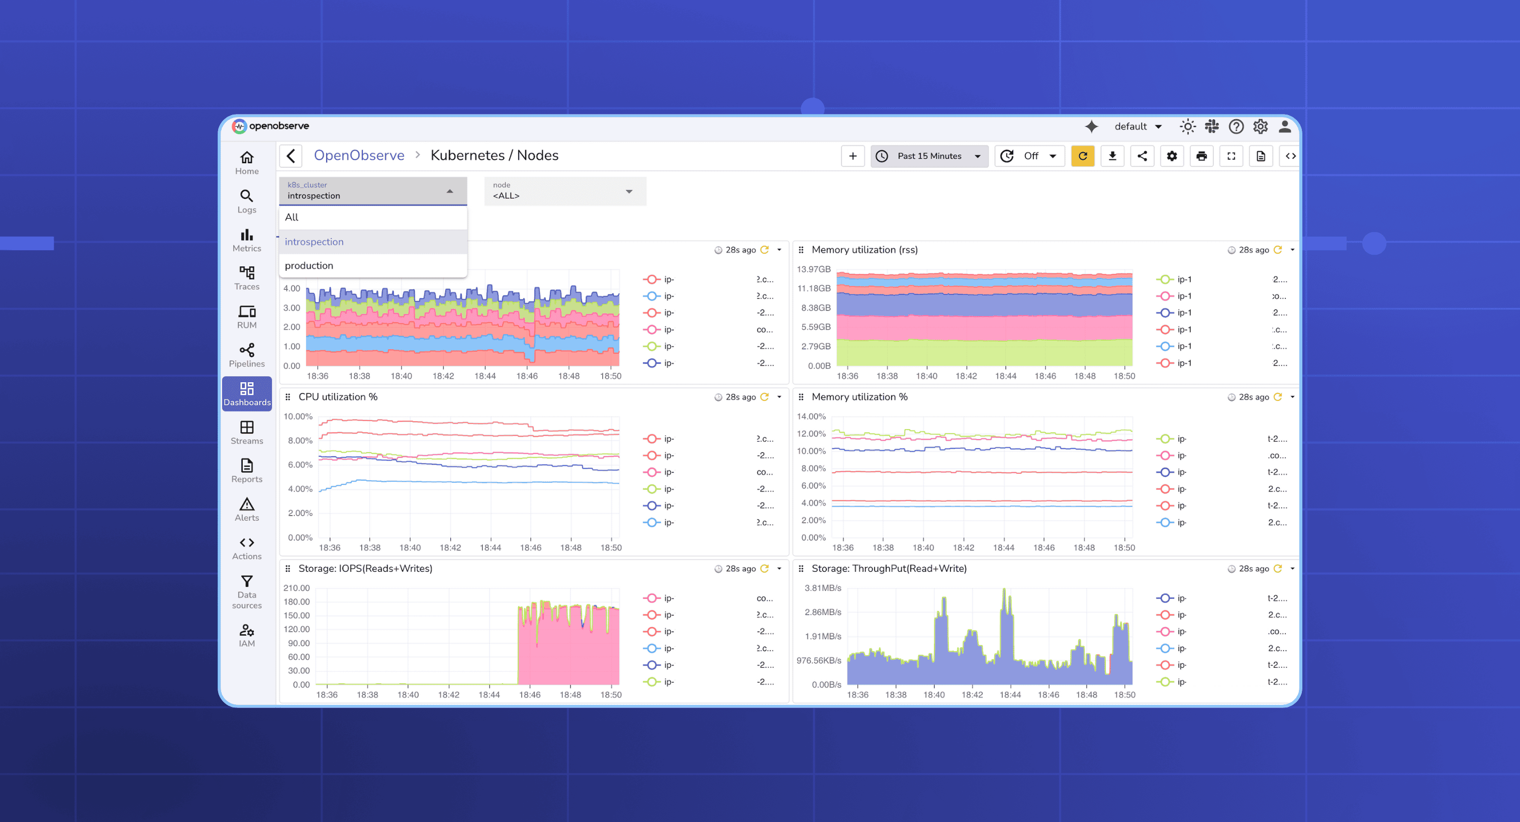
Task: Click the OpenObserve breadcrumb link
Action: pyautogui.click(x=359, y=155)
